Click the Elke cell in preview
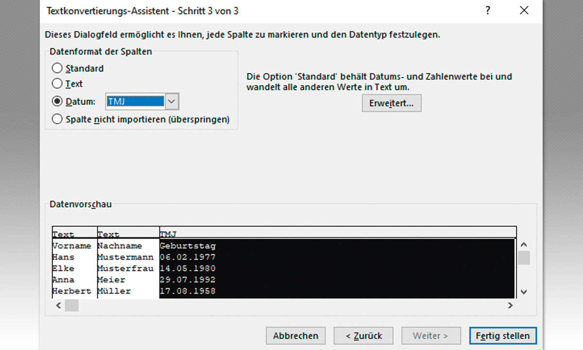 pos(64,268)
